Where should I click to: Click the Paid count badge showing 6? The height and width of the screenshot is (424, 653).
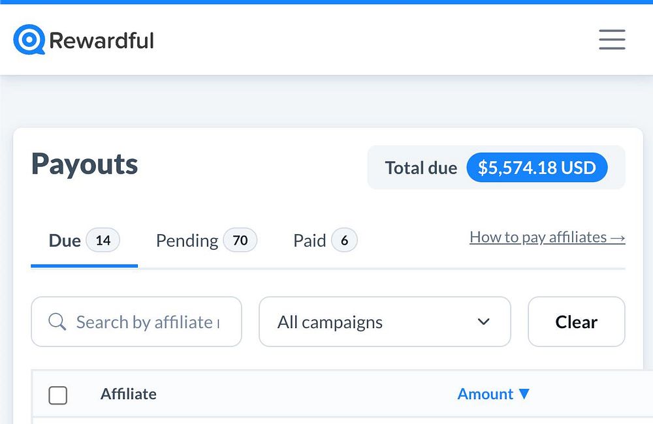(344, 241)
